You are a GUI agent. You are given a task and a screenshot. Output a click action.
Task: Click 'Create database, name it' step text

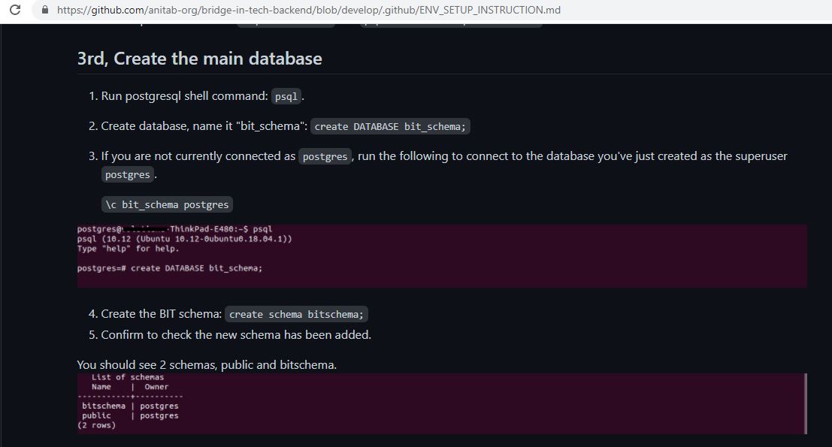(x=204, y=126)
